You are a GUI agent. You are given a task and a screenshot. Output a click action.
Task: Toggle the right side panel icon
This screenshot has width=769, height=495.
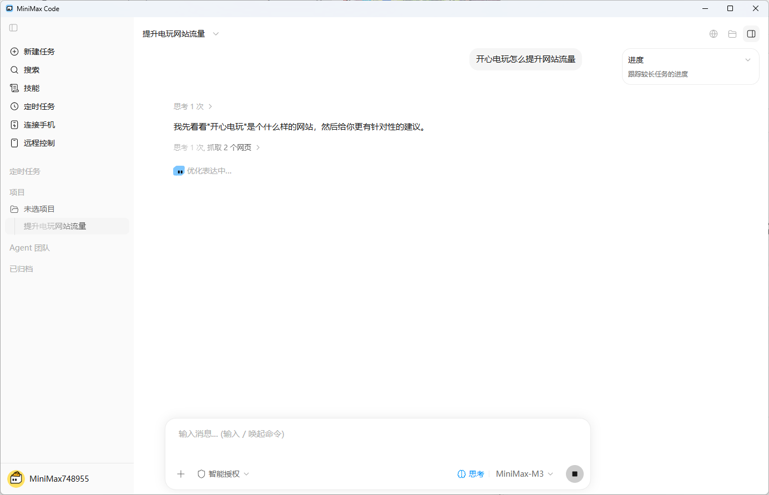(x=751, y=34)
